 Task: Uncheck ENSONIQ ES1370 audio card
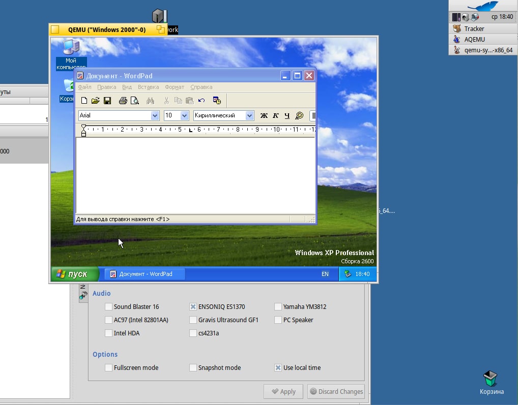coord(193,307)
